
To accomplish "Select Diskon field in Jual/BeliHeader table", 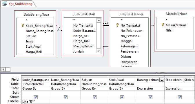I will 126,57.
